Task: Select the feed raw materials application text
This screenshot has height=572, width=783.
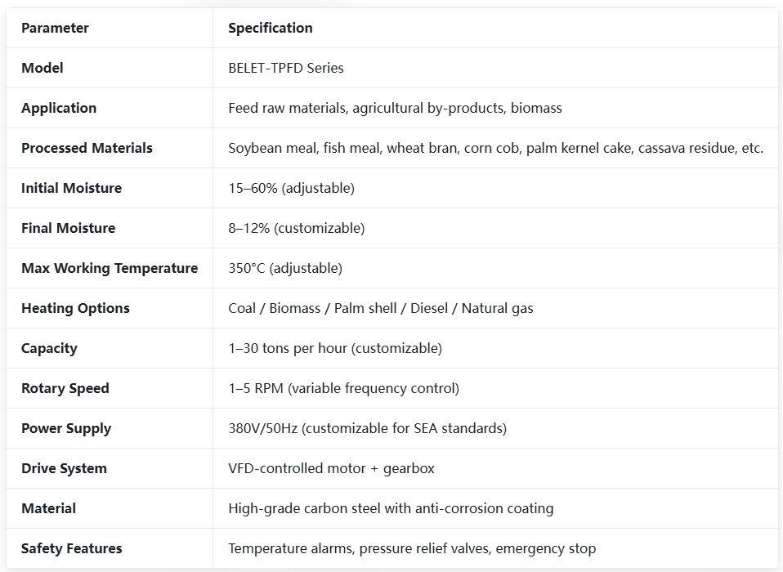Action: point(395,109)
